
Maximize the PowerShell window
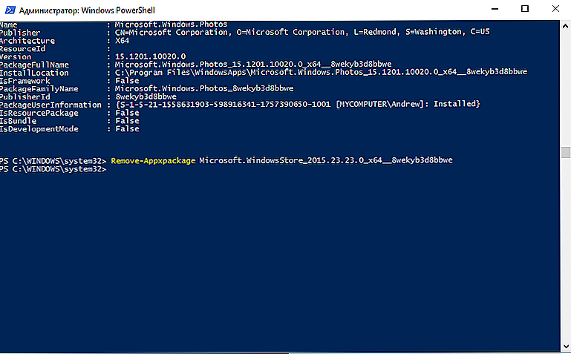(525, 9)
